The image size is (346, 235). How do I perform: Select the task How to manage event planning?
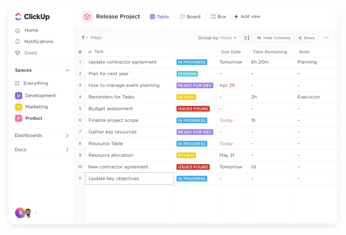[124, 86]
